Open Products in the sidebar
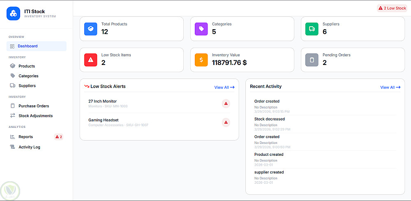Image resolution: width=411 pixels, height=201 pixels. pyautogui.click(x=27, y=66)
